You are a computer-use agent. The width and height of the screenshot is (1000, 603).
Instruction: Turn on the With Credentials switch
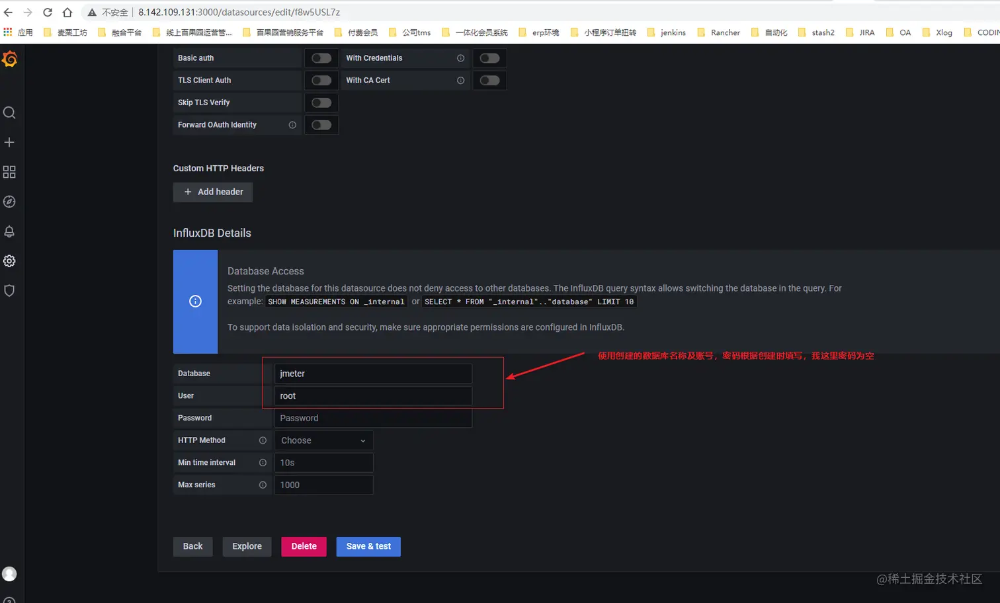(489, 58)
